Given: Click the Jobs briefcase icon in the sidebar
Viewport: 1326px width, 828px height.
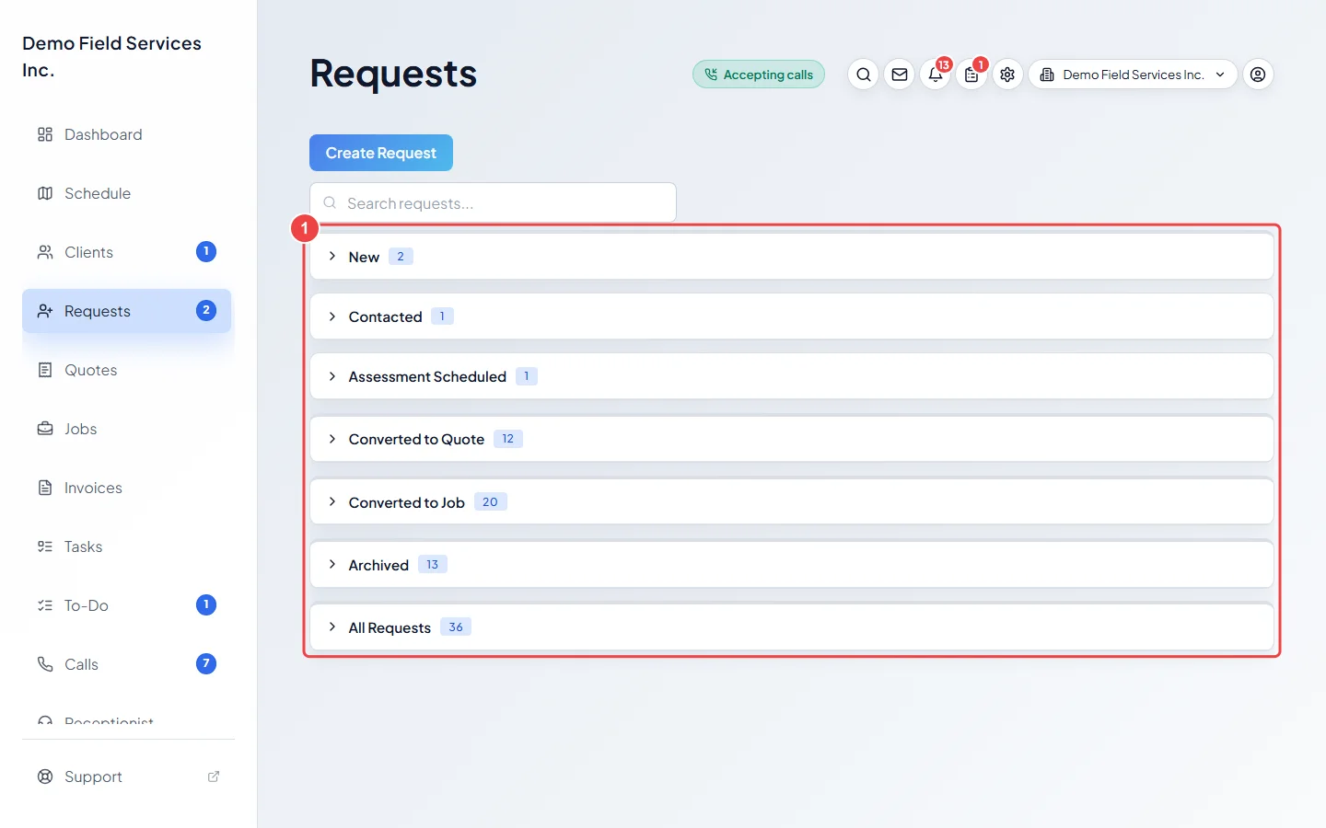Looking at the screenshot, I should tap(45, 429).
